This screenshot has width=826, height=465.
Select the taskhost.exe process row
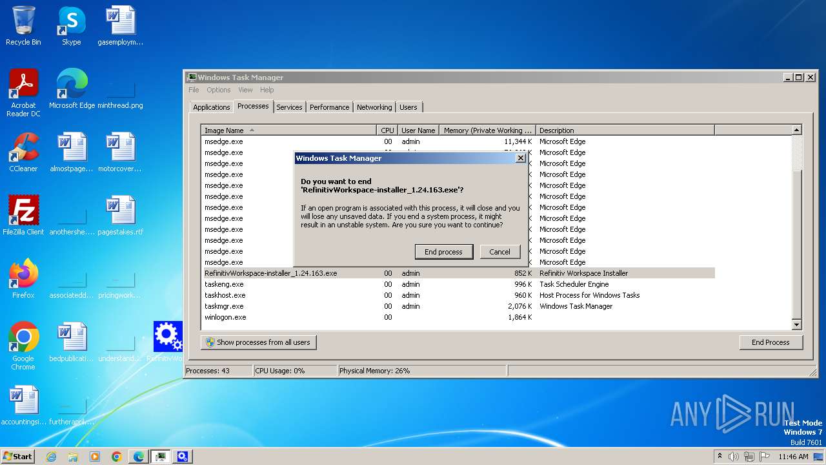(458, 295)
